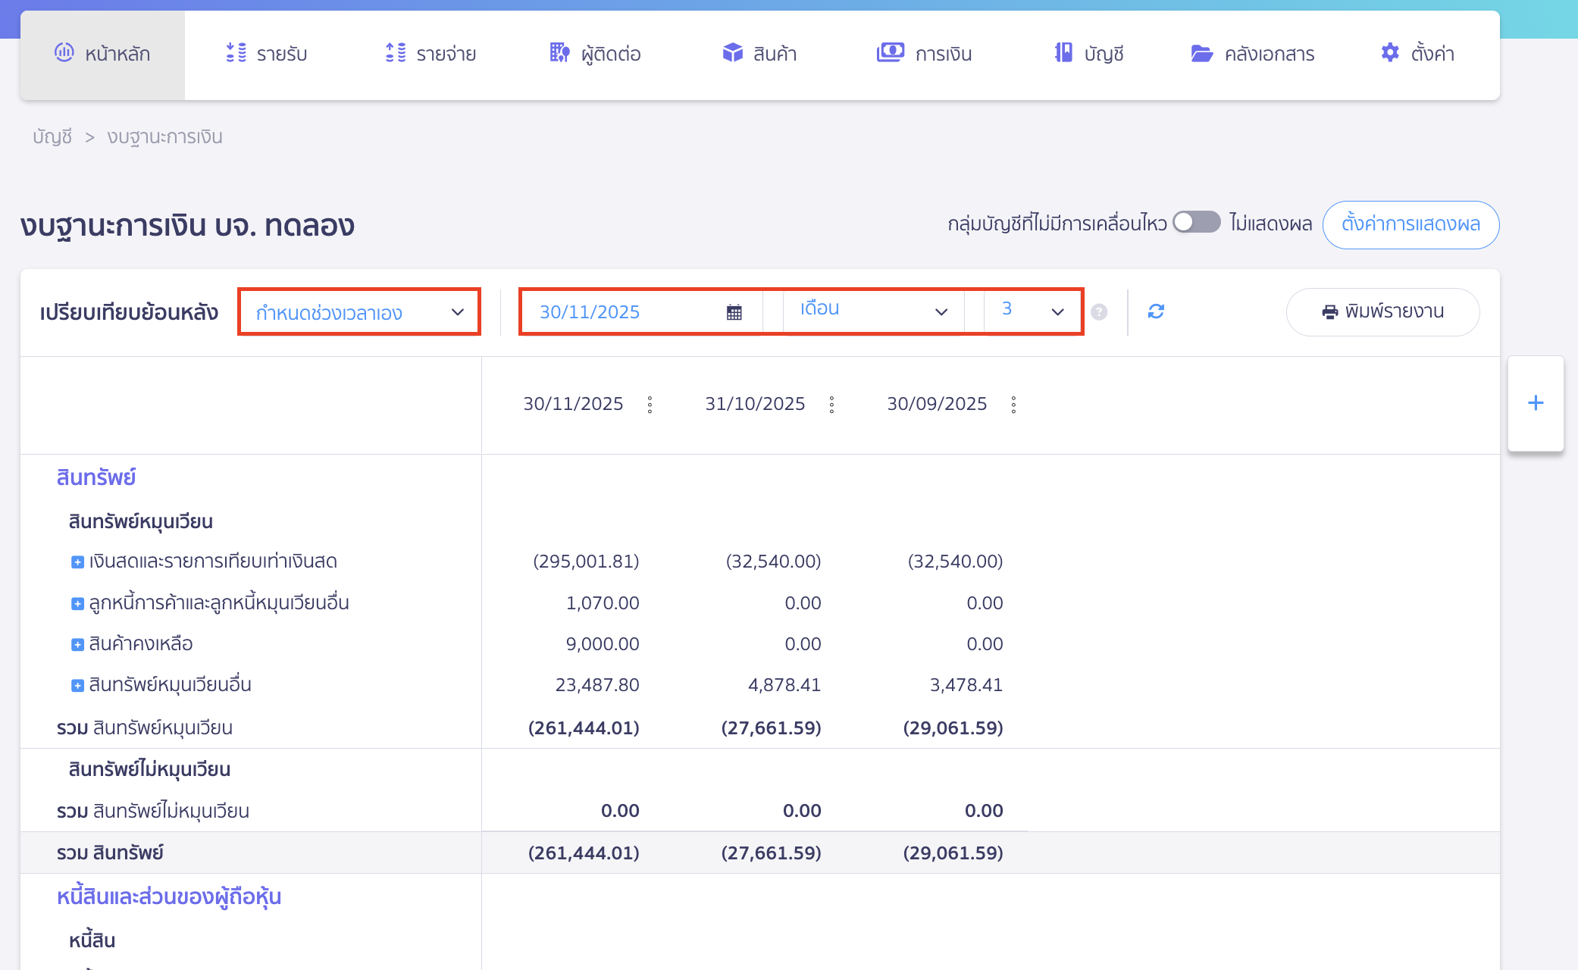Expand the สินค้าคงเหลือ row

(x=77, y=645)
